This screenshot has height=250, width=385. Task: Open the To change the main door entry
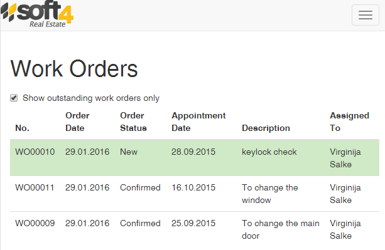[x=281, y=229]
